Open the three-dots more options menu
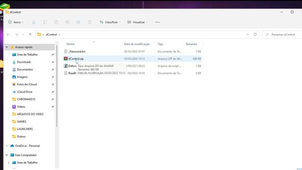The width and height of the screenshot is (302, 170). coord(158,22)
